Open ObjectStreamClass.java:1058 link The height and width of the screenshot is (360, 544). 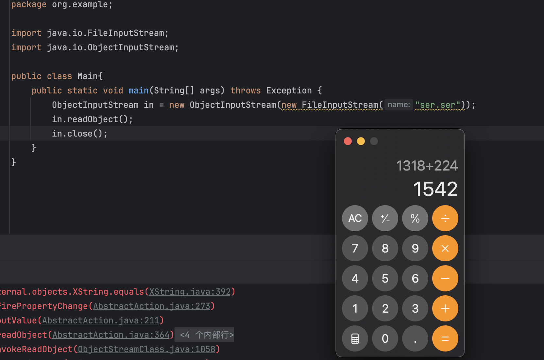coord(146,349)
